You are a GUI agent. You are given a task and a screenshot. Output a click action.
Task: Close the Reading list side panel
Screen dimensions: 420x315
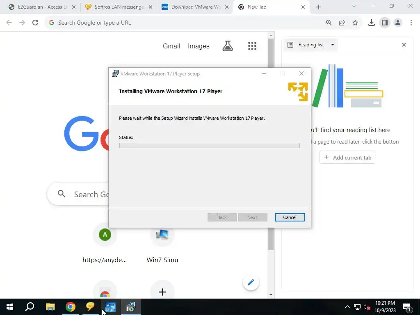[404, 45]
